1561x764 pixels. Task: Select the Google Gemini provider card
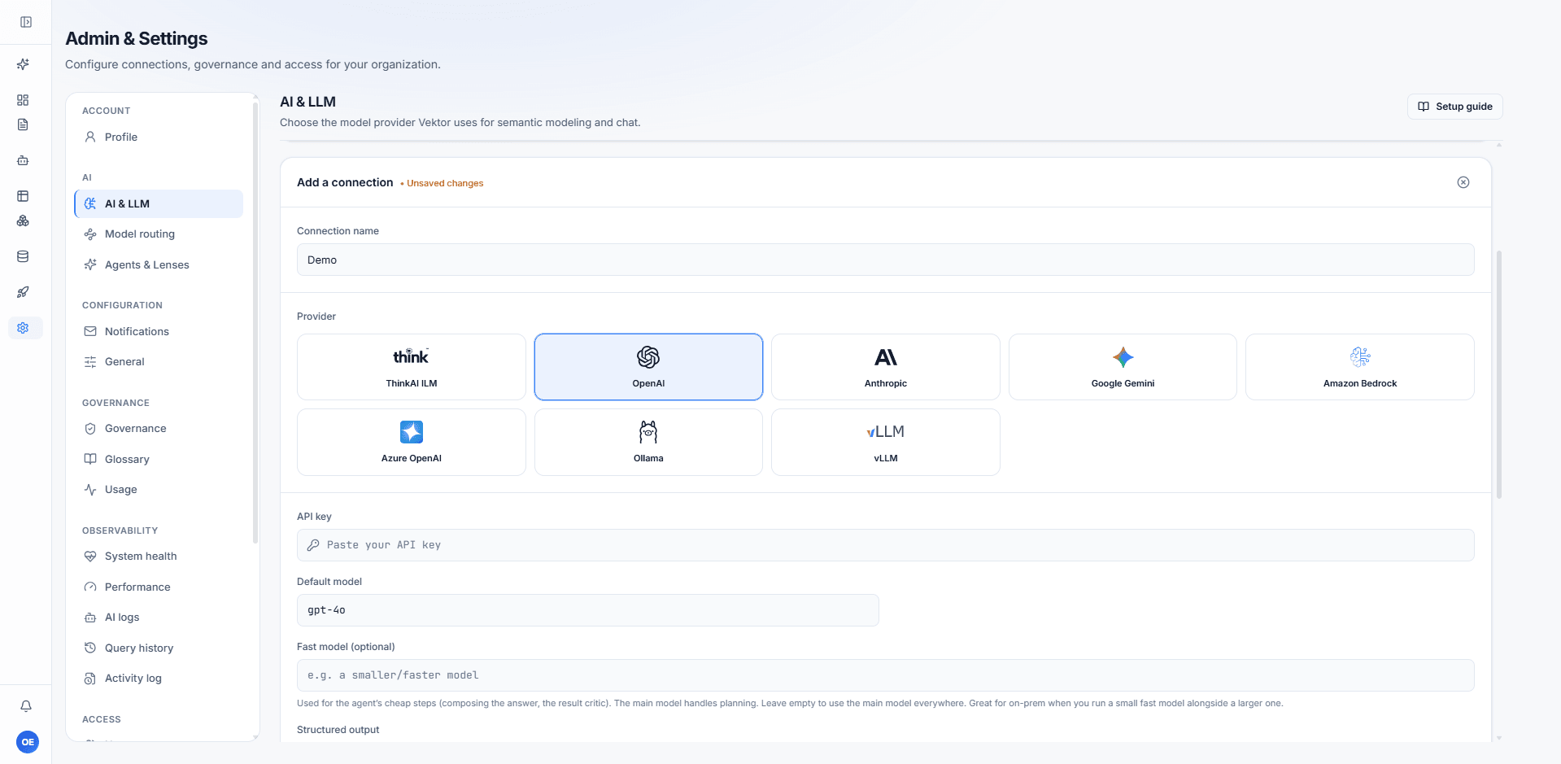[x=1123, y=367]
